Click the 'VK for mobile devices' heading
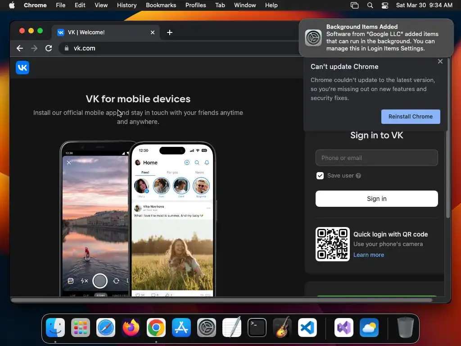 coord(138,99)
